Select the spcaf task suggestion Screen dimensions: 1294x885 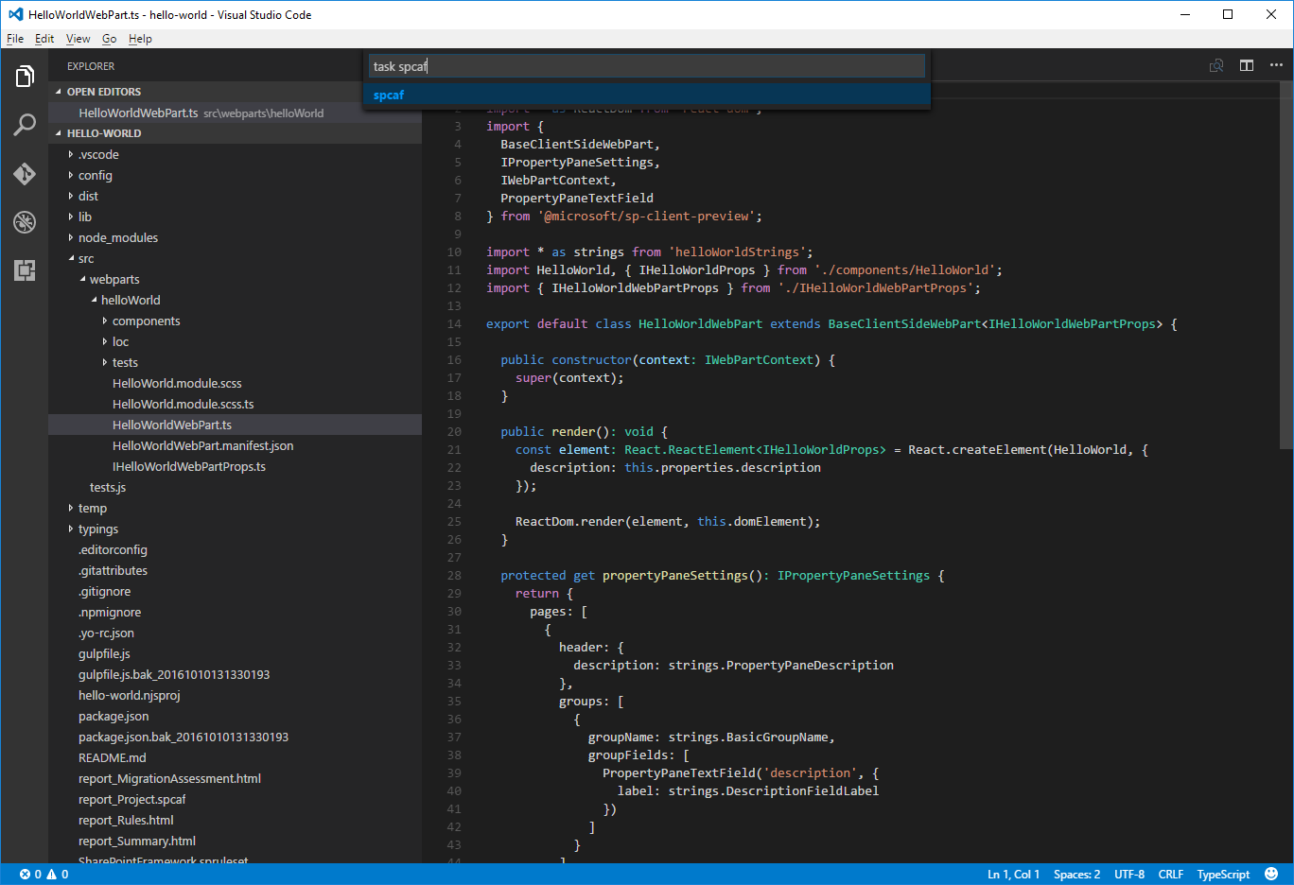click(647, 95)
